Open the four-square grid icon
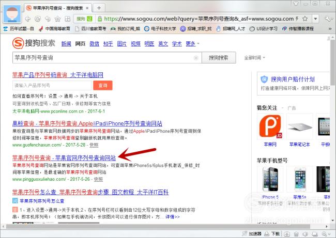 pos(68,19)
